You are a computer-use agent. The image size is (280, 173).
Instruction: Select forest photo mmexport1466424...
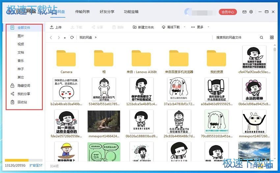click(x=104, y=124)
